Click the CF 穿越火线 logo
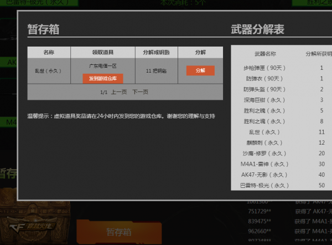 [x=33, y=226]
